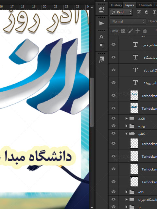Image resolution: width=157 pixels, height=209 pixels.
Task: Toggle lock all padlock
Action: coord(145,31)
